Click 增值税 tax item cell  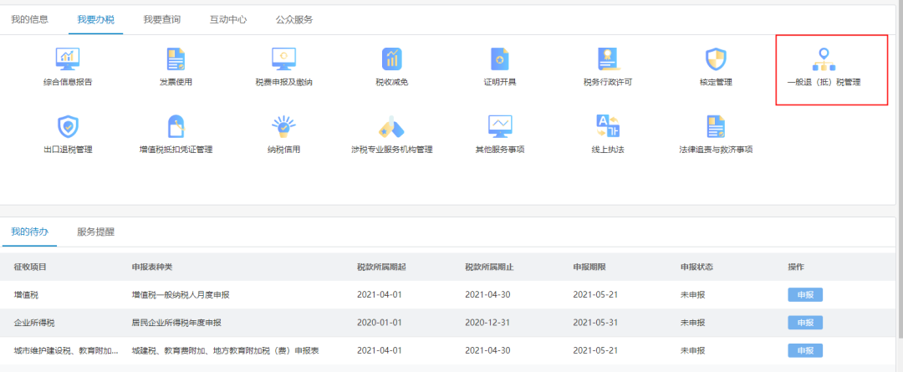[x=26, y=295]
